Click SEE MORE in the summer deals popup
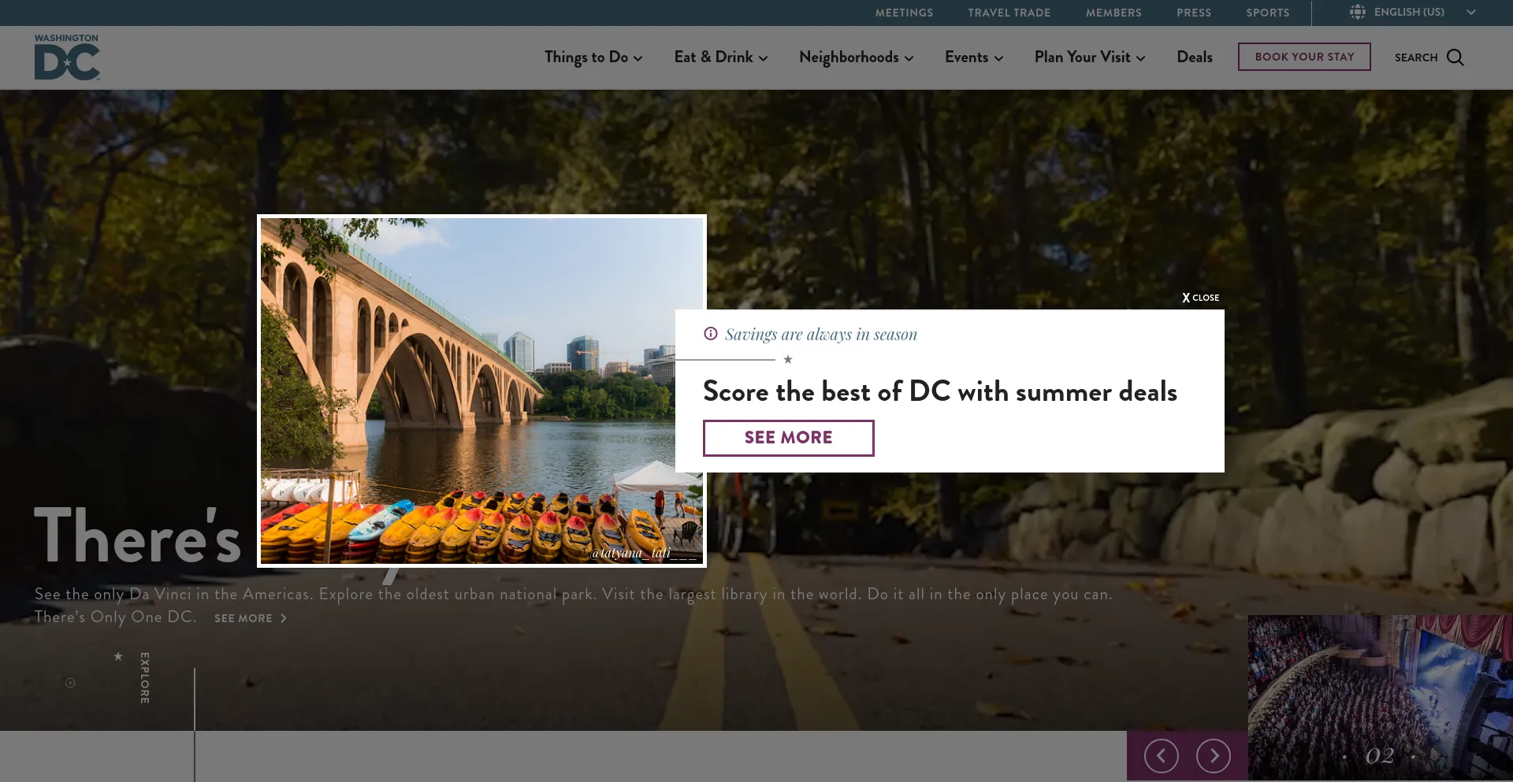This screenshot has width=1513, height=782. (788, 437)
